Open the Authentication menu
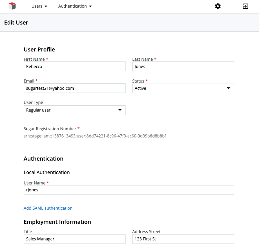 pyautogui.click(x=75, y=6)
